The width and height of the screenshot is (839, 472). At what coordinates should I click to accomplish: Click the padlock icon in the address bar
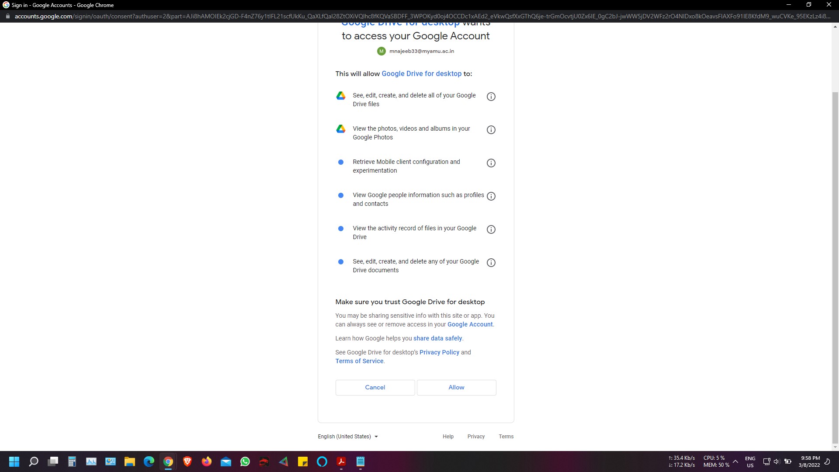click(x=7, y=16)
